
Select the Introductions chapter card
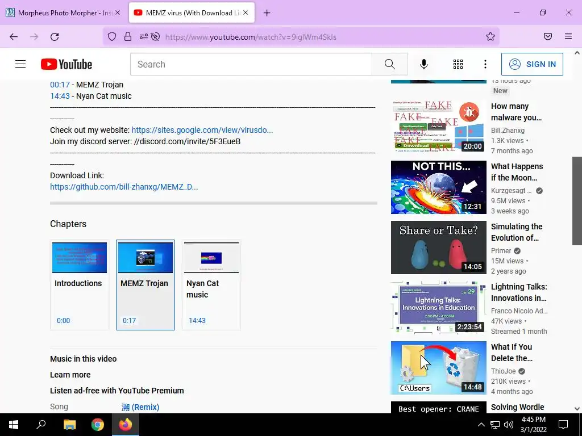coord(80,285)
